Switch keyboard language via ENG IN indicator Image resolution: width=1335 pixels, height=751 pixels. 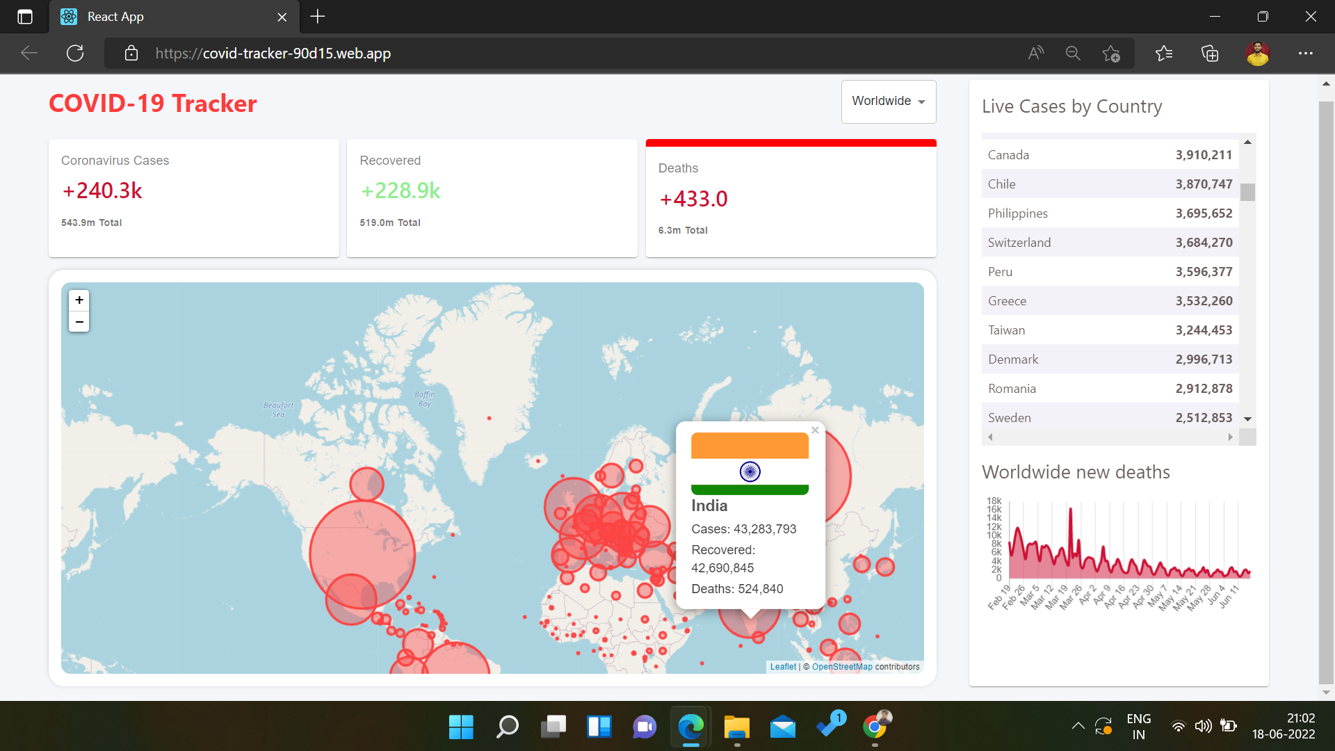(x=1138, y=725)
